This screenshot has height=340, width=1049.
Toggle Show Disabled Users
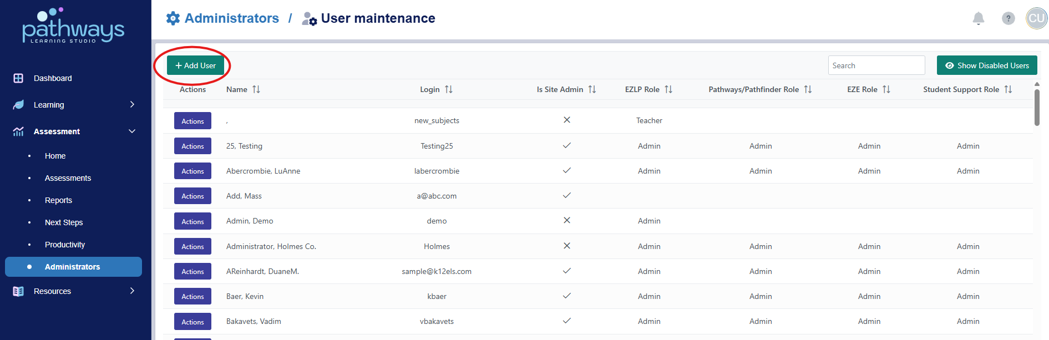point(987,65)
